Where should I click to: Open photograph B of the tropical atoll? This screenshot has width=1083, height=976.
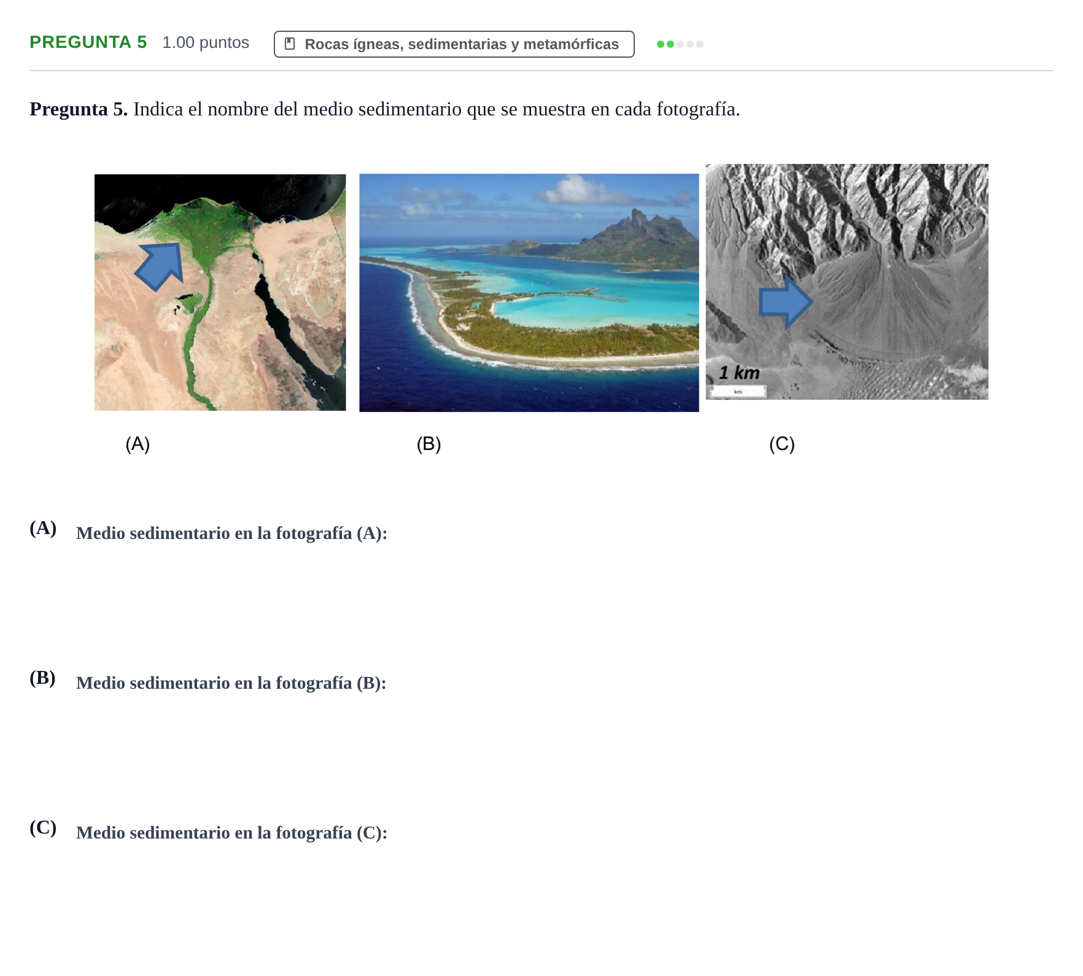click(x=529, y=293)
